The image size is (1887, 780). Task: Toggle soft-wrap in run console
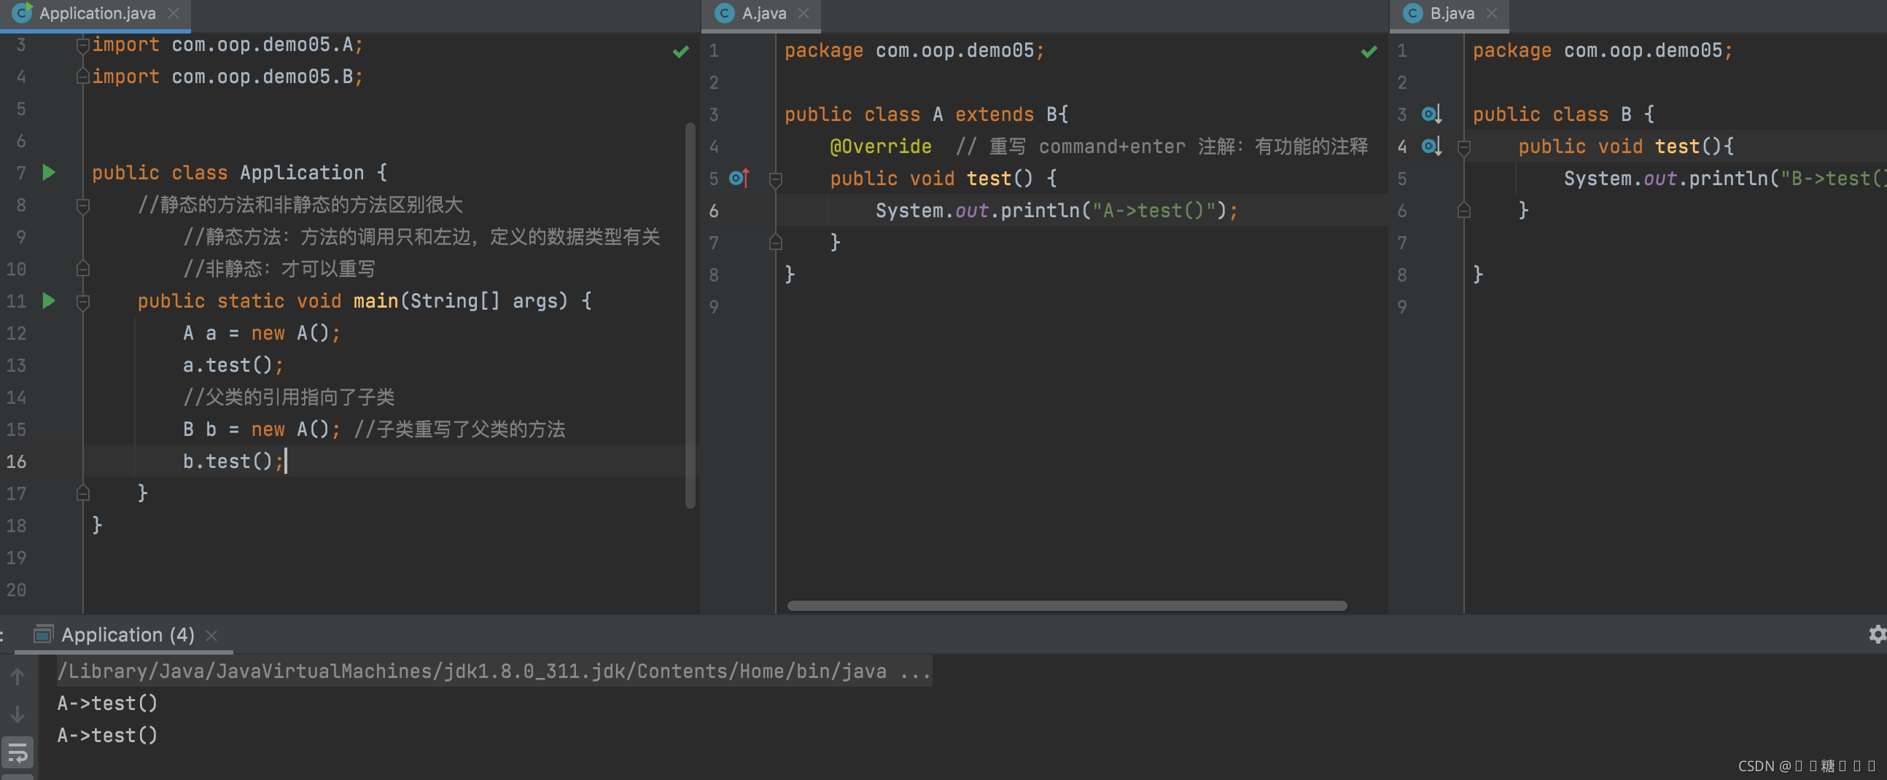17,752
